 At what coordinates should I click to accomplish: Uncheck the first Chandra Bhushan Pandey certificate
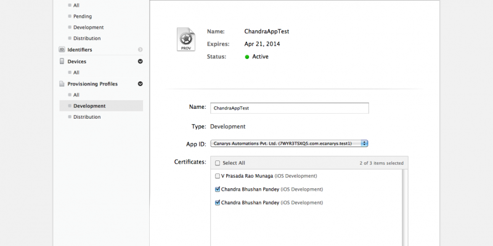218,189
